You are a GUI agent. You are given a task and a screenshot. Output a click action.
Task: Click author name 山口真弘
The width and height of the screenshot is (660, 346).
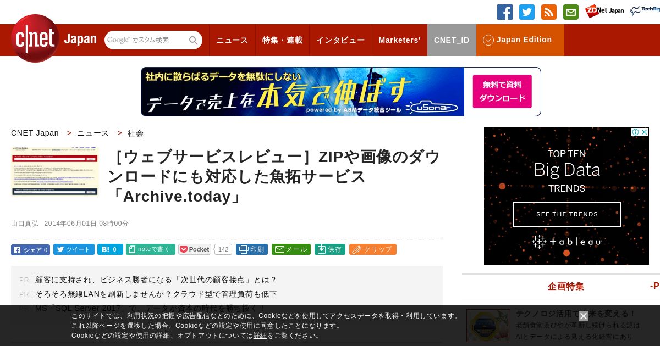click(x=25, y=224)
